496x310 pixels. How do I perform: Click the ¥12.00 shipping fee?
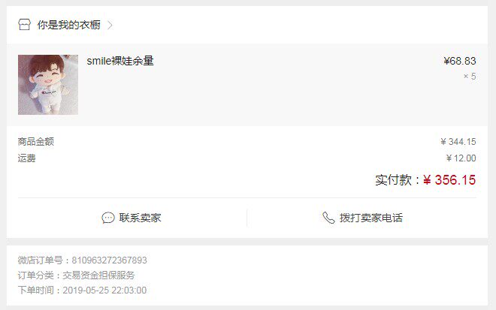tap(461, 158)
